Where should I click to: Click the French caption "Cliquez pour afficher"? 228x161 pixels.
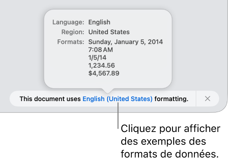pyautogui.click(x=171, y=129)
